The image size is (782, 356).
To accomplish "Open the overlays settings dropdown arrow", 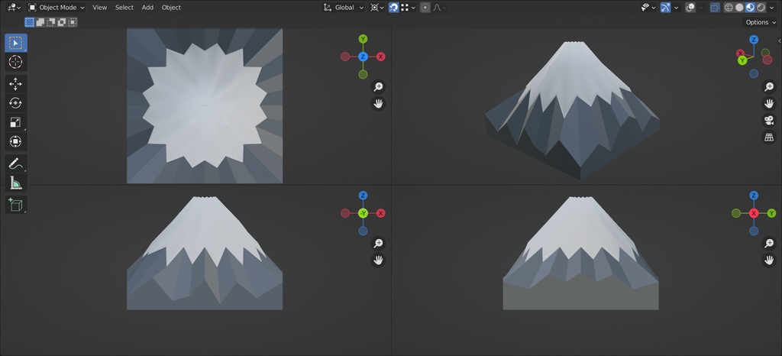I will click(x=701, y=8).
